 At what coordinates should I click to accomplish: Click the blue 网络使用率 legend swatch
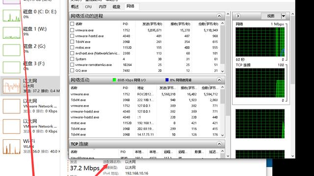pyautogui.click(x=167, y=80)
